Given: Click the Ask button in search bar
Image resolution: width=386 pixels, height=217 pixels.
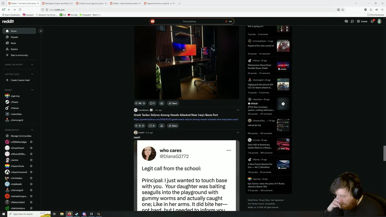Looking at the screenshot, I should (229, 21).
